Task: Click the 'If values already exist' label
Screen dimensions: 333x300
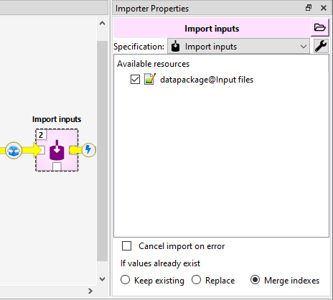Action: [x=160, y=263]
